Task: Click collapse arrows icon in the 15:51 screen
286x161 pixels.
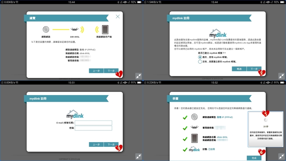Action: [x=139, y=156]
